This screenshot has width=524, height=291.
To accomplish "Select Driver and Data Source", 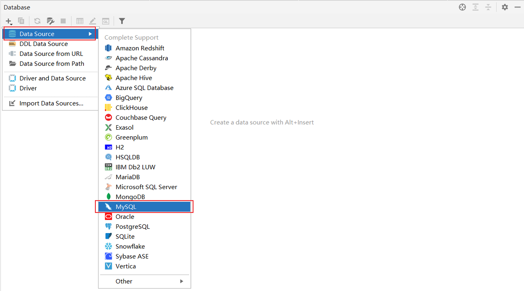I will pyautogui.click(x=51, y=78).
